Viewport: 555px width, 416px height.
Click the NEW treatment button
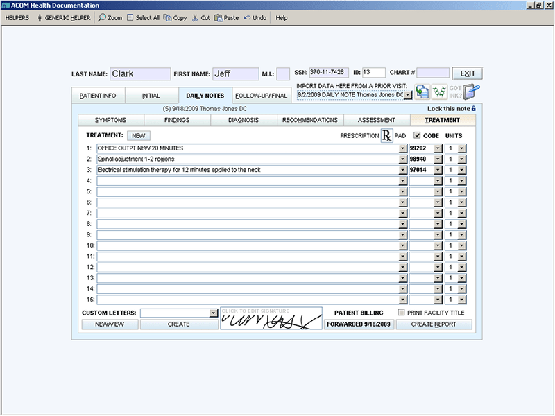138,135
